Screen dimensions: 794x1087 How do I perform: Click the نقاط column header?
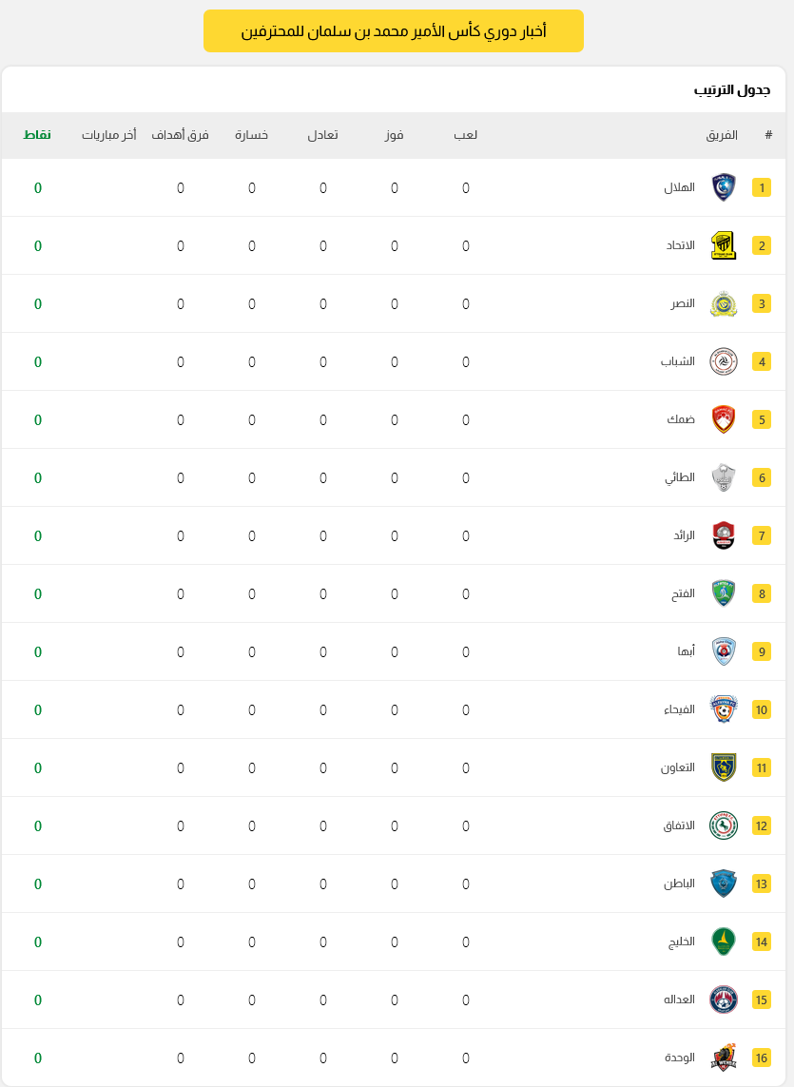pyautogui.click(x=37, y=134)
